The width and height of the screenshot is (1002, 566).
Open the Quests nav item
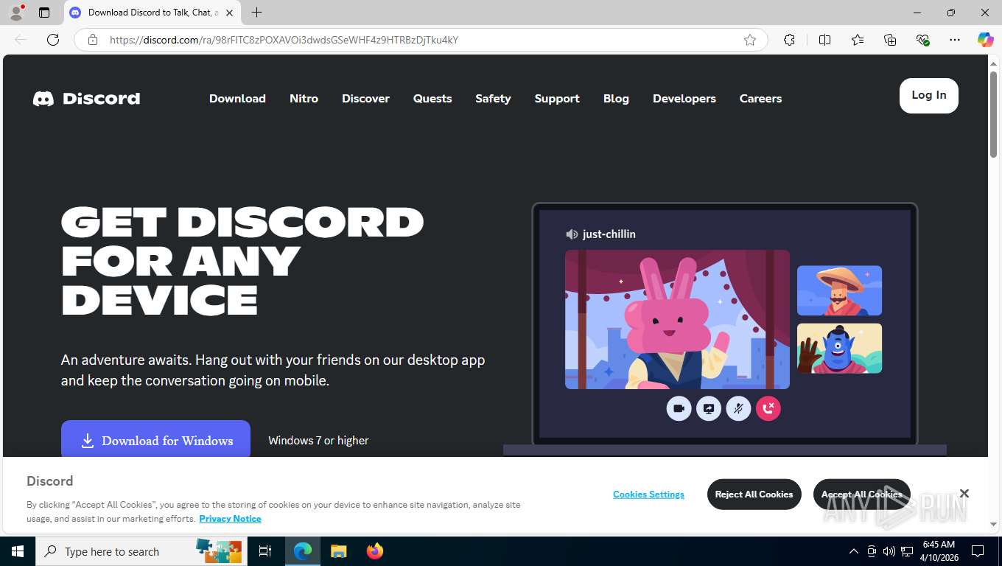(x=432, y=99)
